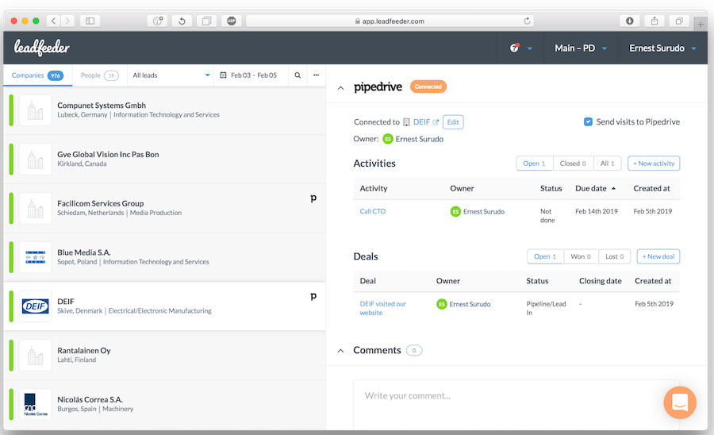Click the Comments count badge
Image resolution: width=714 pixels, height=435 pixels.
[x=414, y=350]
